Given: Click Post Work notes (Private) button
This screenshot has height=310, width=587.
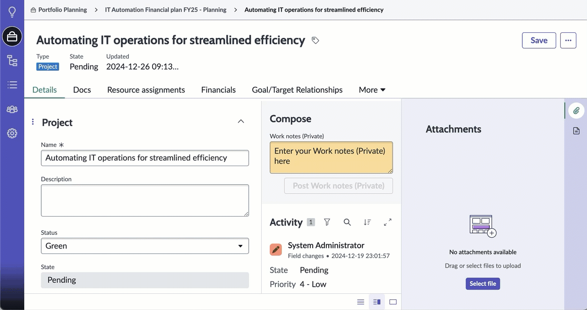Looking at the screenshot, I should (338, 186).
